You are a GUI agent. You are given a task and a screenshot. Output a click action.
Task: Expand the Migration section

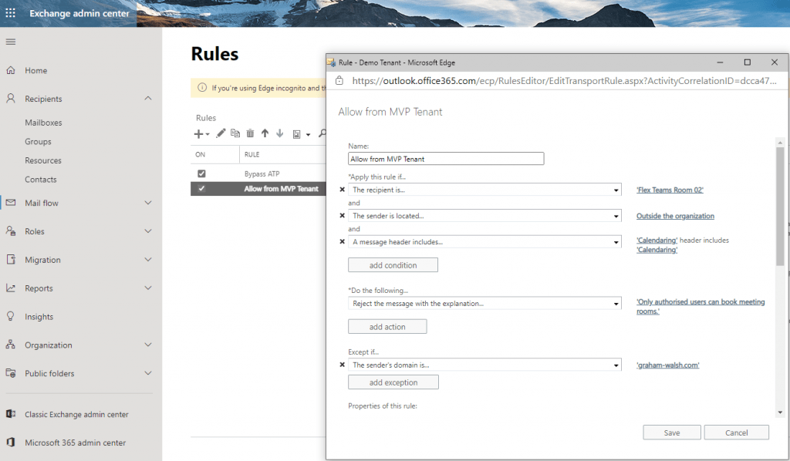tap(148, 260)
